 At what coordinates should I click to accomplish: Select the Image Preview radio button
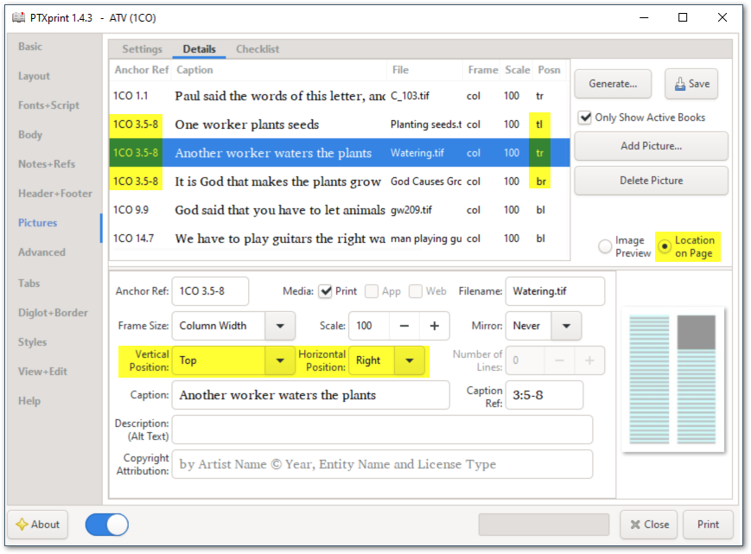coord(605,246)
